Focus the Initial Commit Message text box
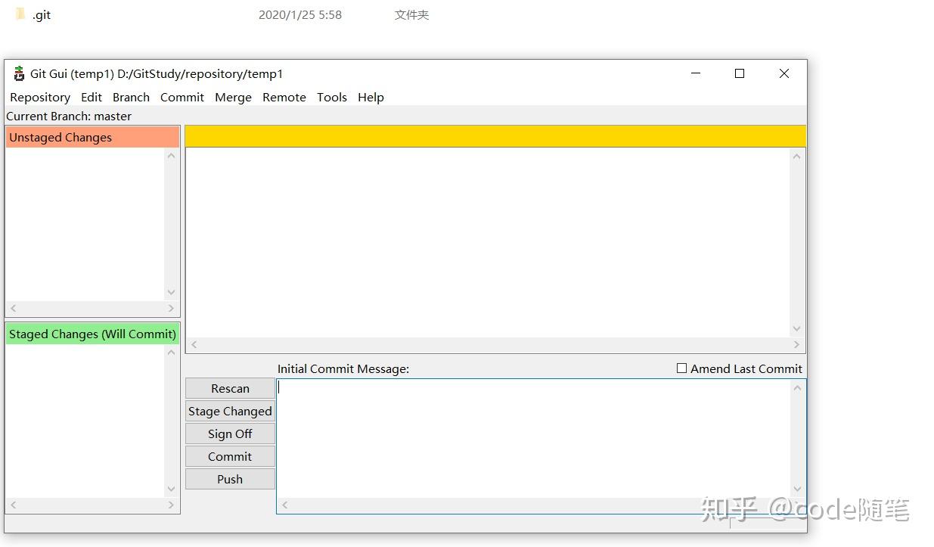Screen dimensions: 934x547 point(533,438)
